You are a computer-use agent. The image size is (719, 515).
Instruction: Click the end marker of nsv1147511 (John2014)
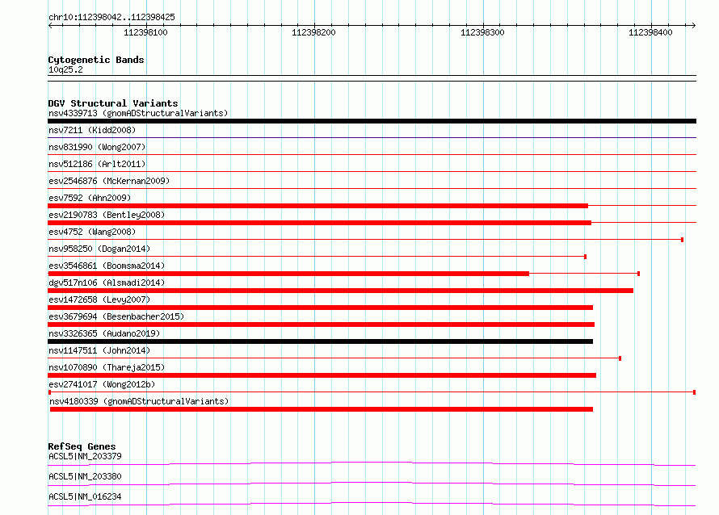[620, 358]
